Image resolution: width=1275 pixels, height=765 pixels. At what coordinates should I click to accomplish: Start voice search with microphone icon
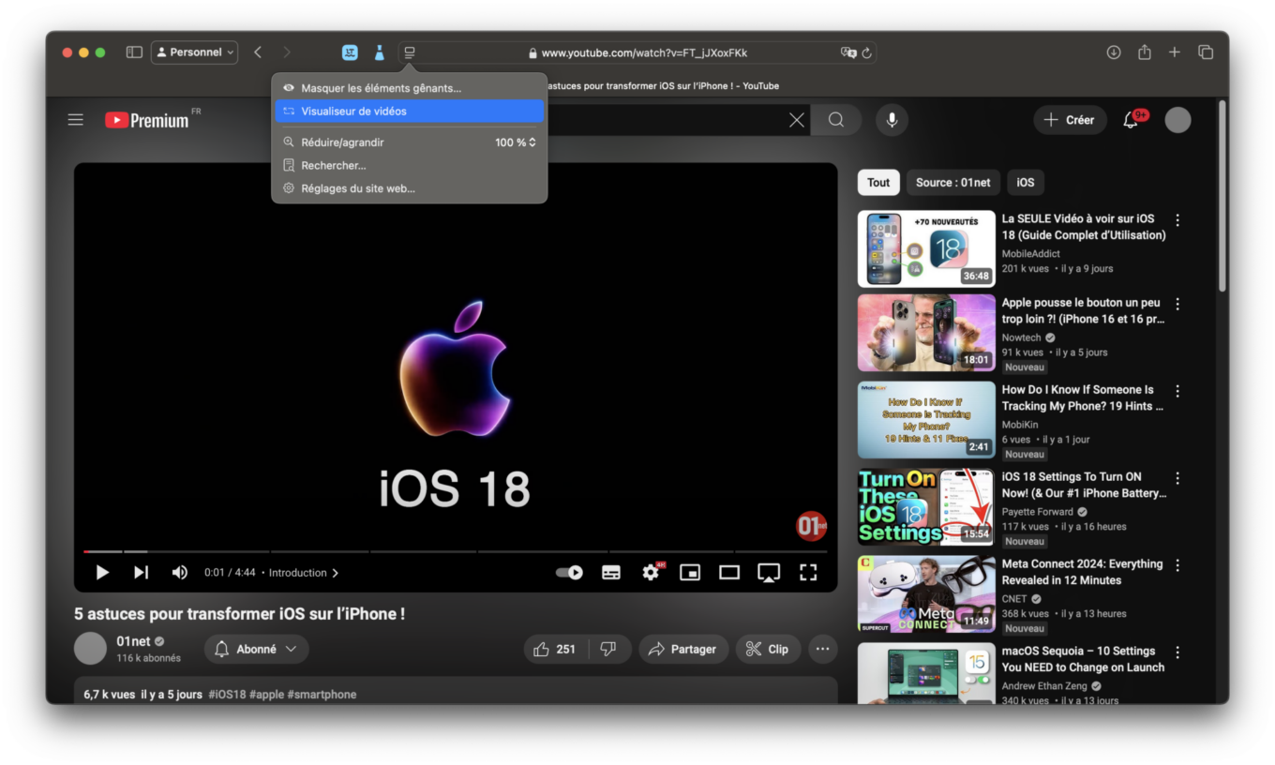pyautogui.click(x=892, y=120)
